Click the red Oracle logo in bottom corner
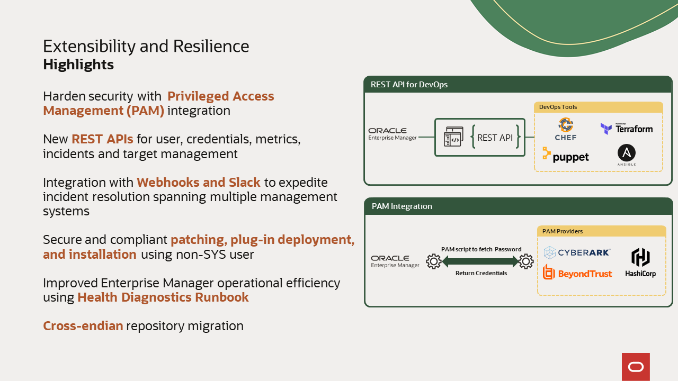678x381 pixels. [636, 367]
